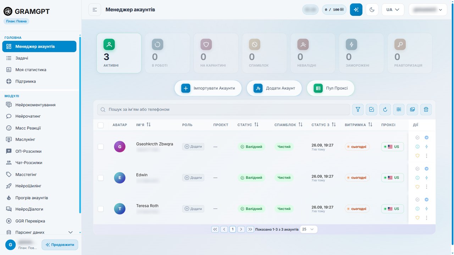Open Telegram icon for Gseohkrcth Zbwqra row

(x=426, y=138)
